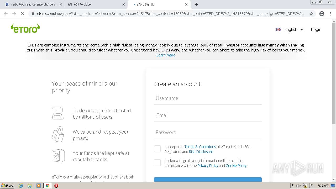The width and height of the screenshot is (336, 189).
Task: Click 'Trade on a platform trusted' text
Action: (x=102, y=114)
